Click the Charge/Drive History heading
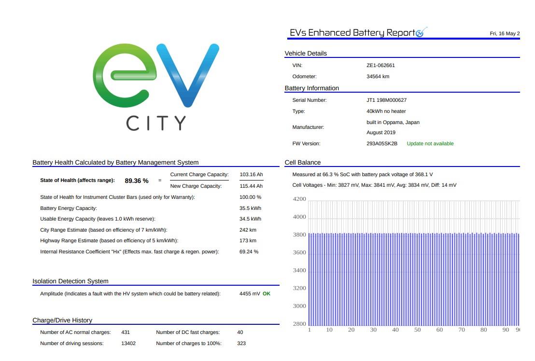 (62, 320)
